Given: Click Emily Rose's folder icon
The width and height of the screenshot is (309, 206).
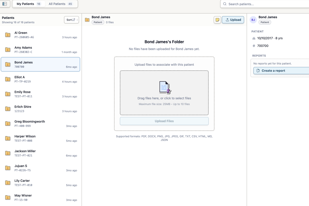Looking at the screenshot, I should coord(8,94).
